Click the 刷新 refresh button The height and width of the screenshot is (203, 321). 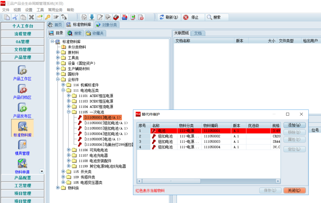pyautogui.click(x=169, y=17)
